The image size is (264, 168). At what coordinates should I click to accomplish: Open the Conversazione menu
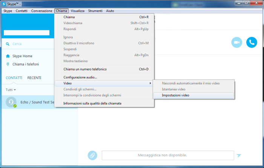(41, 11)
